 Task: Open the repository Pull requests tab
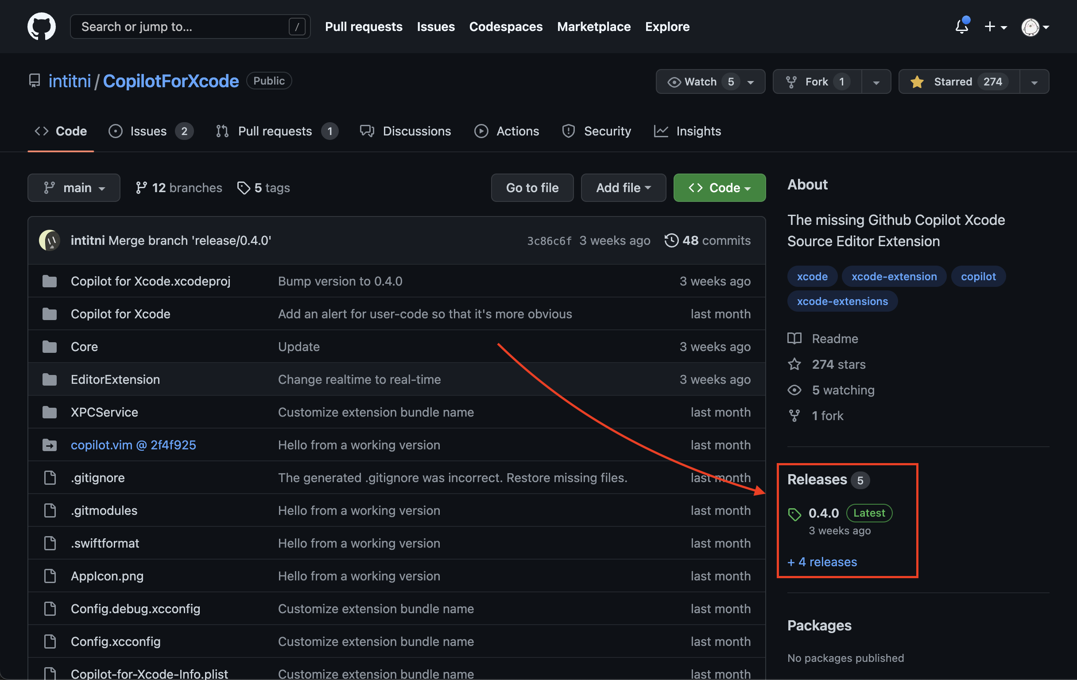[277, 131]
